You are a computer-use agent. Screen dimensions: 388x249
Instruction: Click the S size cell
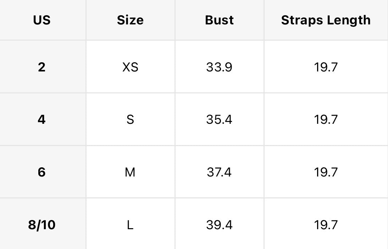[x=130, y=120]
